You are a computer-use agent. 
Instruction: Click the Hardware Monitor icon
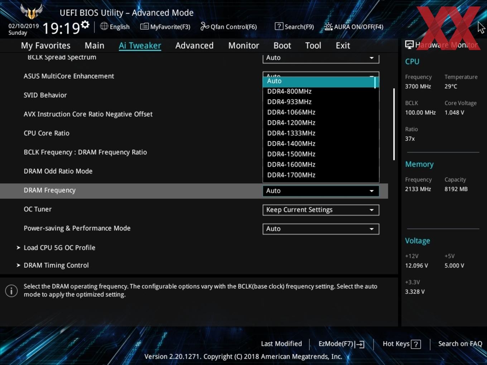click(409, 45)
